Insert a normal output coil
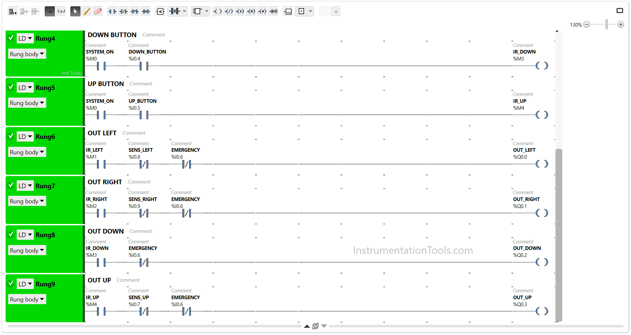631x335 pixels. pyautogui.click(x=218, y=11)
